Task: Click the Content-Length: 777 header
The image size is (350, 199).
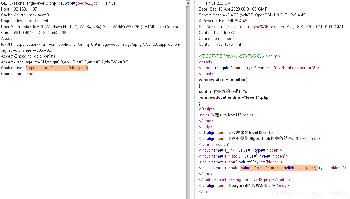Action: 217,32
